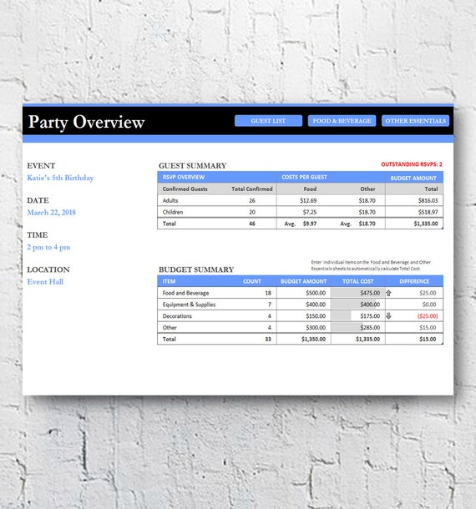Click the Total Cost column header

click(x=358, y=281)
